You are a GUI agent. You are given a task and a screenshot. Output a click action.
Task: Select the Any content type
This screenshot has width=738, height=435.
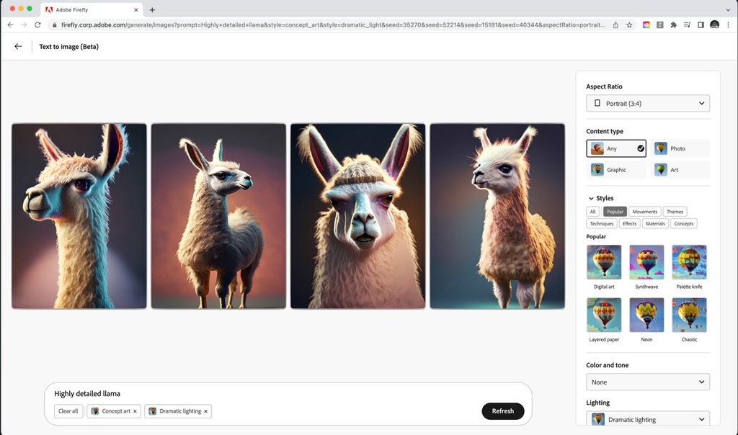(x=616, y=148)
